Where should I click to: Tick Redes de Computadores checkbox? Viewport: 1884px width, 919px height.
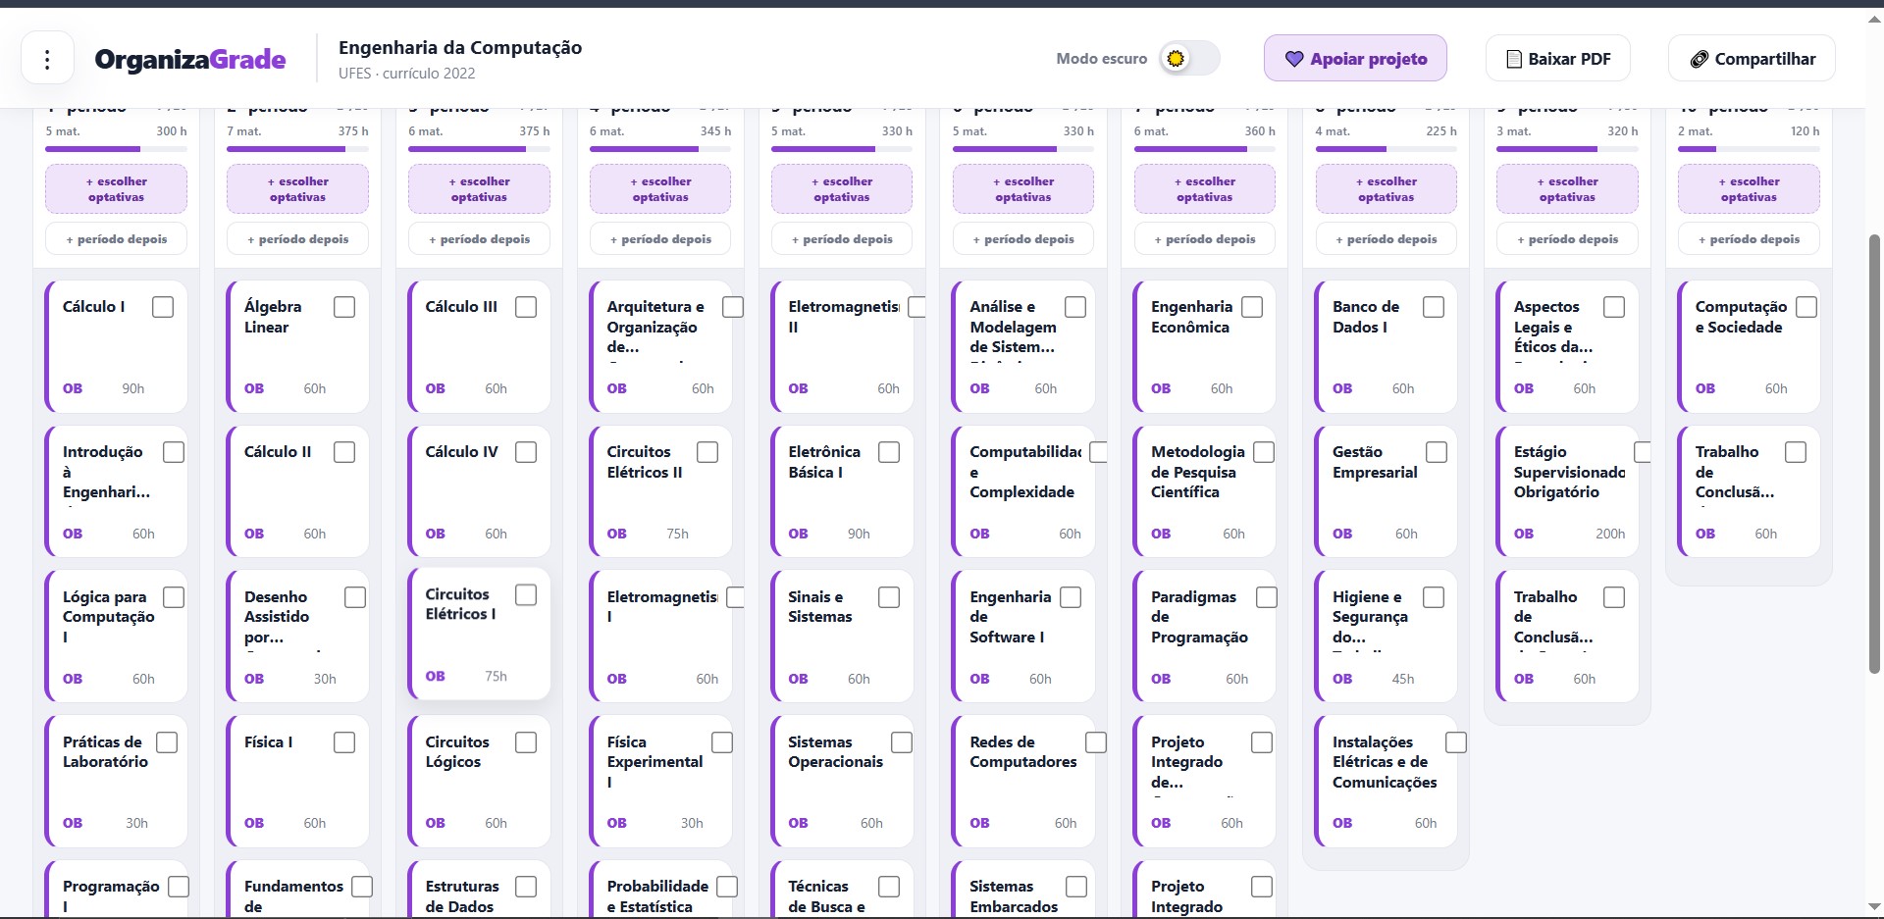tap(1096, 742)
